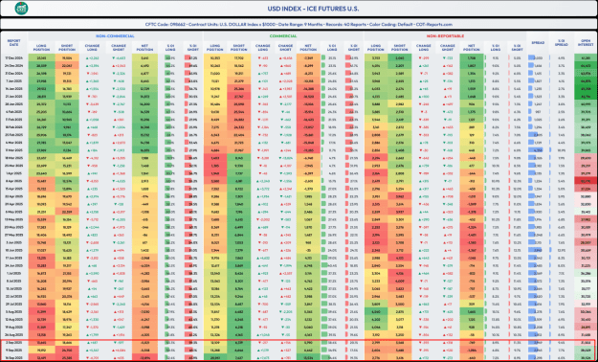Click Non-Commercial NET POSITION column header

[144, 47]
